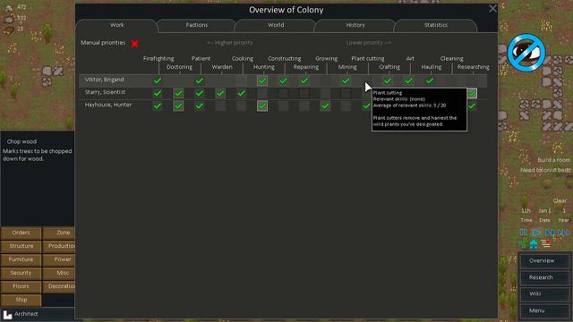Open the Zone architect category
Image resolution: width=573 pixels, height=322 pixels.
(58, 233)
